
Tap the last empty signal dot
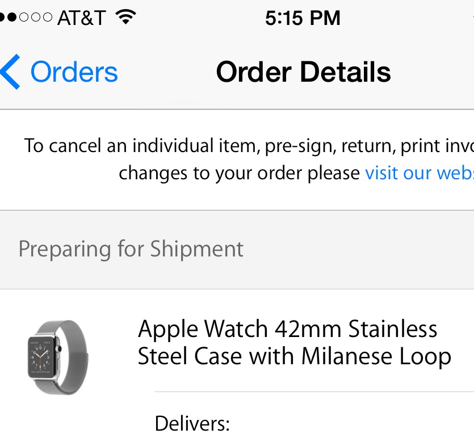[x=48, y=17]
